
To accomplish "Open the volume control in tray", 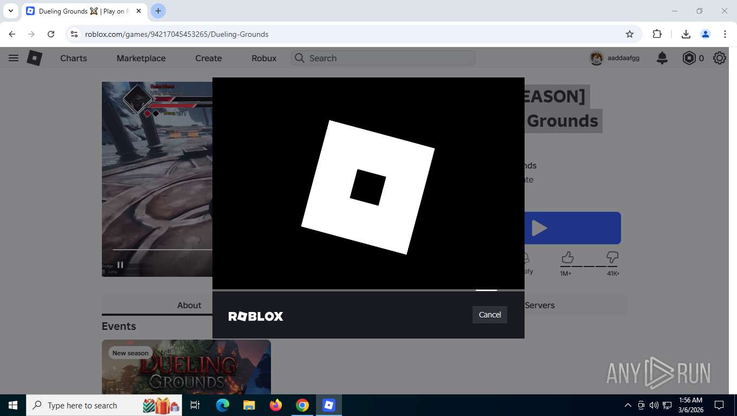I will click(654, 405).
